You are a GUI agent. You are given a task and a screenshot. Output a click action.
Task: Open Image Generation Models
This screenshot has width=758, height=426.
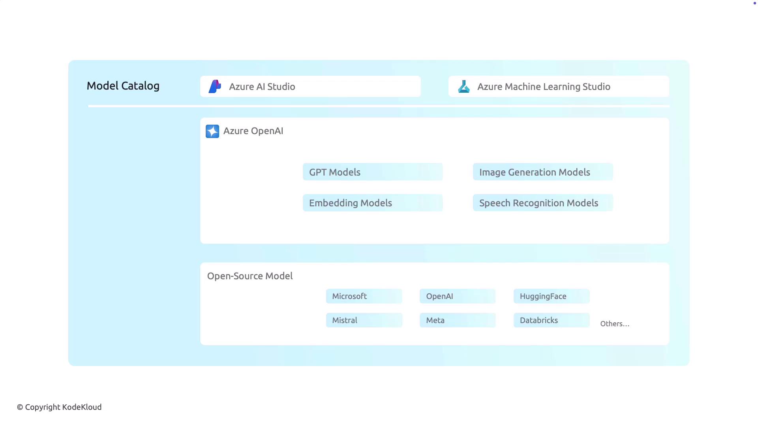[542, 172]
